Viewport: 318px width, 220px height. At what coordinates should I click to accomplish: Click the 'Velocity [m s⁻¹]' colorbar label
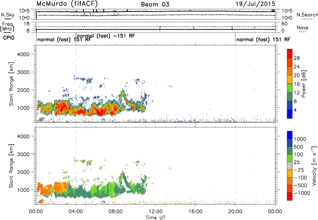point(314,166)
